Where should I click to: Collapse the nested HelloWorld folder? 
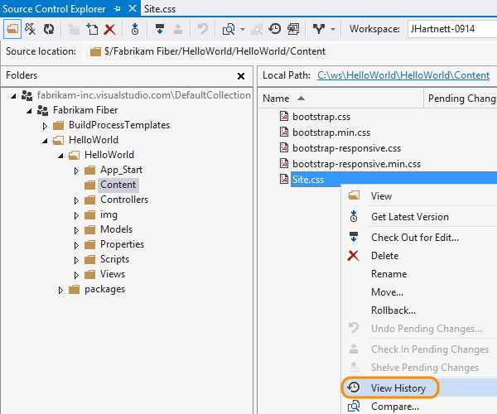pyautogui.click(x=60, y=155)
